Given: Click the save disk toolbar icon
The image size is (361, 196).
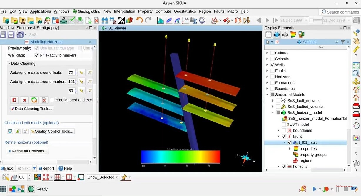Looking at the screenshot, I should pyautogui.click(x=55, y=20).
